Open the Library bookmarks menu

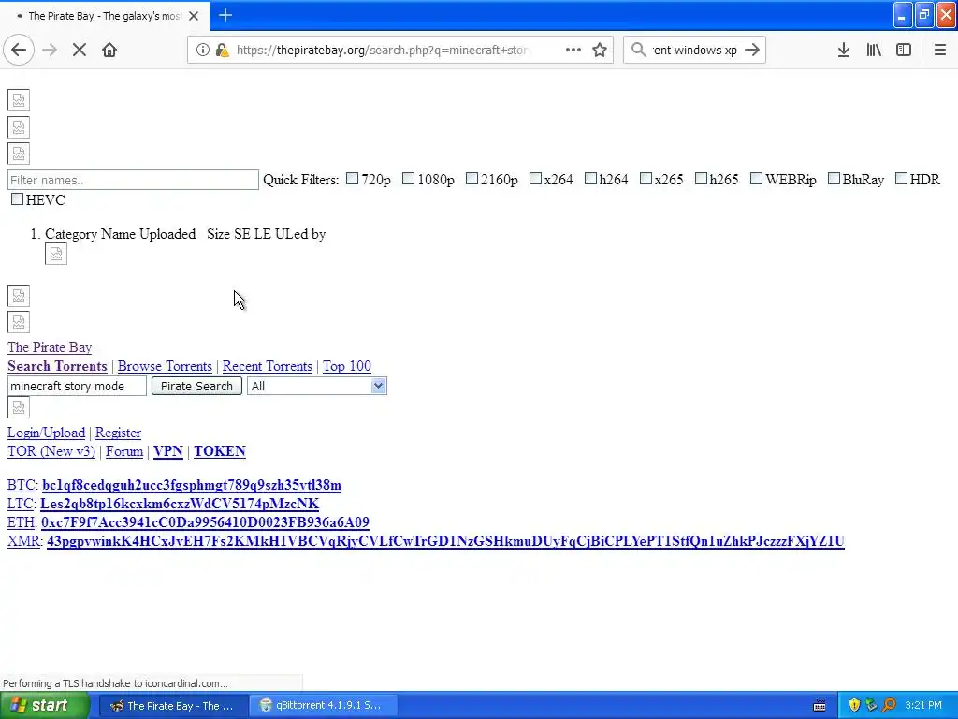coord(874,51)
